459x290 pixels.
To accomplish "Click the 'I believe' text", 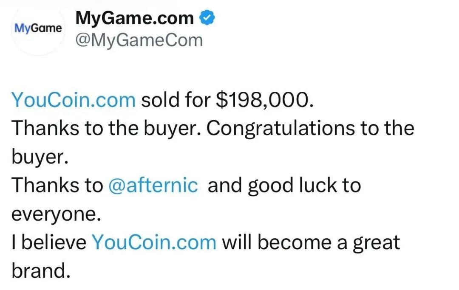I will [x=49, y=242].
